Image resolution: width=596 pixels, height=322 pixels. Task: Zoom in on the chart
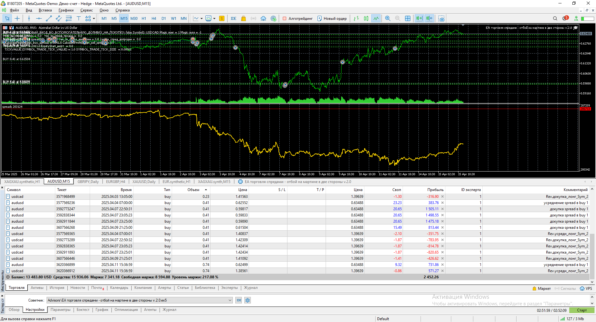[388, 19]
